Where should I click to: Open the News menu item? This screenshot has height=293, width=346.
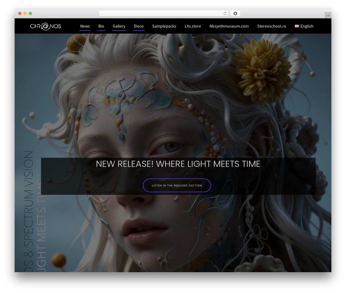(x=85, y=26)
